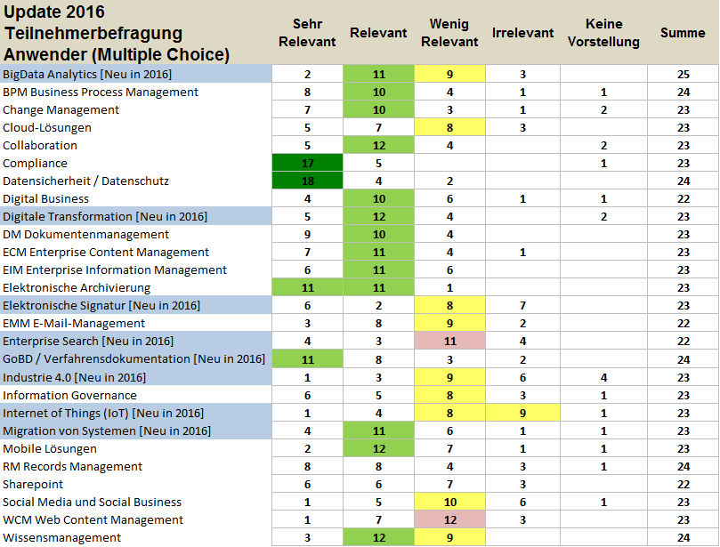Click the 'Keine Vorstellung' column header

point(603,33)
